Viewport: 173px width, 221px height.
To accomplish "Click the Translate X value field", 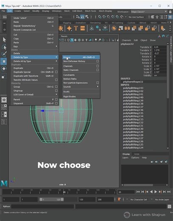I will pyautogui.click(x=160, y=47).
